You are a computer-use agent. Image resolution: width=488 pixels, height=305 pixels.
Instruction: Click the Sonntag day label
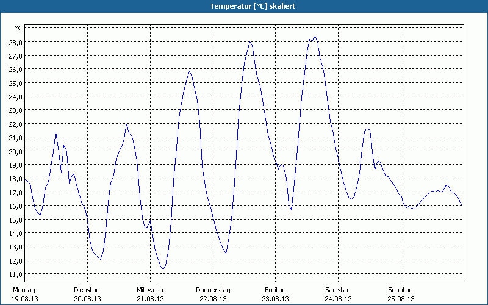[x=400, y=290]
